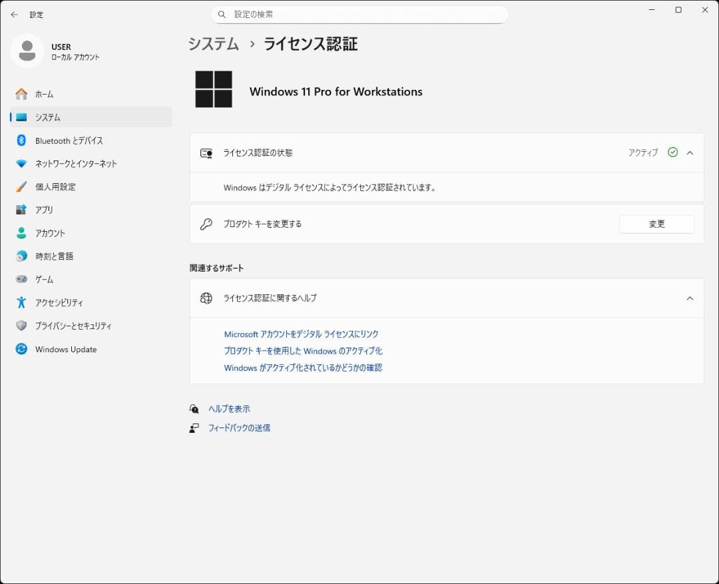Image resolution: width=719 pixels, height=584 pixels.
Task: Click the back arrow in the title bar
Action: tap(13, 14)
